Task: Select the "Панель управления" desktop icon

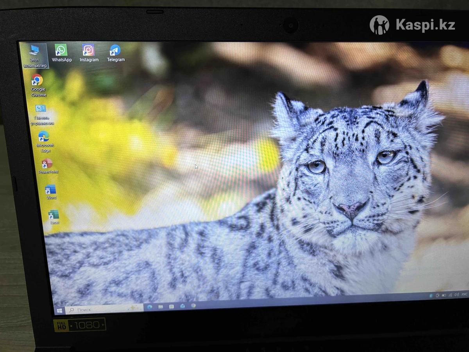Action: [x=41, y=109]
